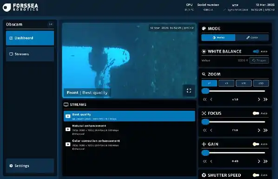Open the Streams sidebar item
Image resolution: width=278 pixels, height=179 pixels.
pyautogui.click(x=30, y=54)
